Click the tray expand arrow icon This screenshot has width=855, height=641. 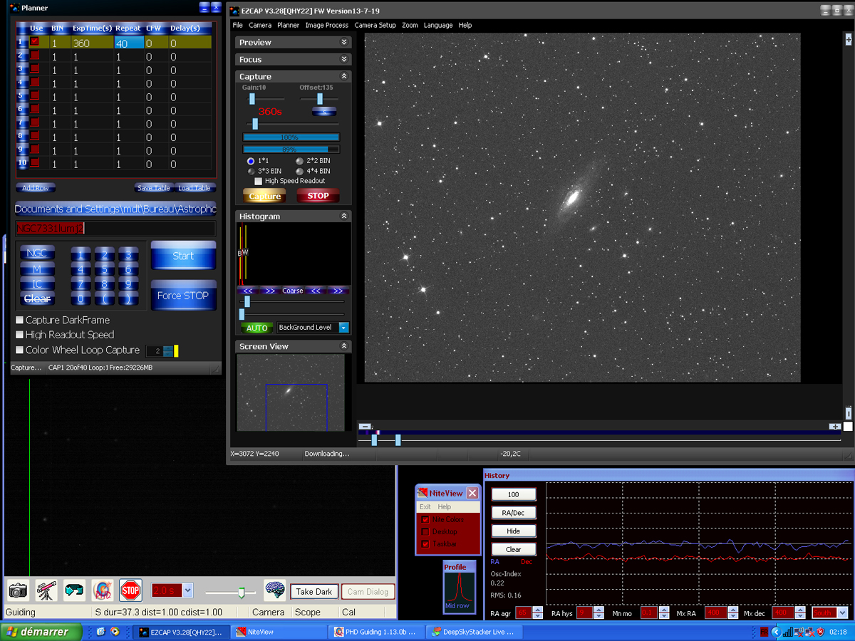pyautogui.click(x=777, y=632)
